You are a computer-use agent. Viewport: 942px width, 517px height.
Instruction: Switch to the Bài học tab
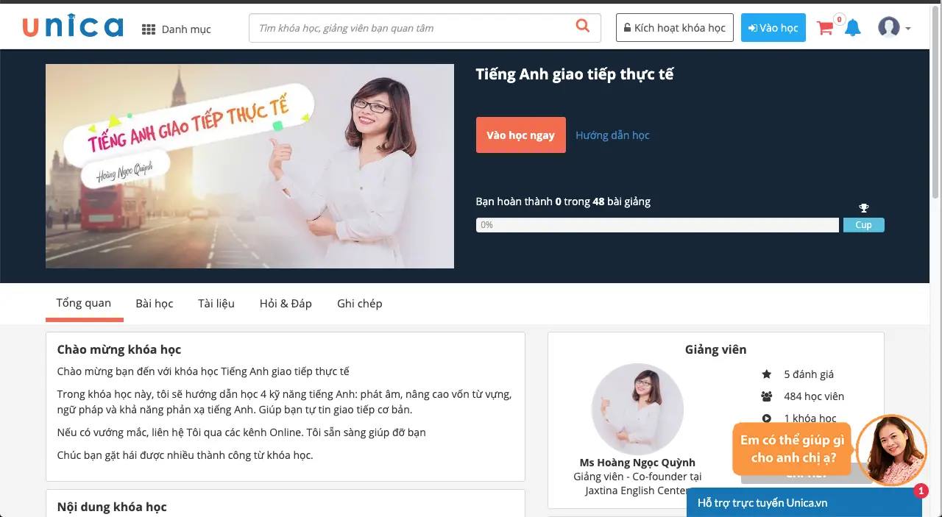[x=154, y=303]
